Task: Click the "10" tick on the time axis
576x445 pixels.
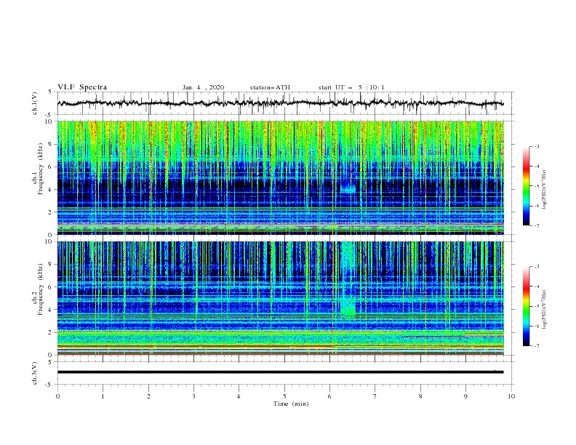Action: pos(511,396)
